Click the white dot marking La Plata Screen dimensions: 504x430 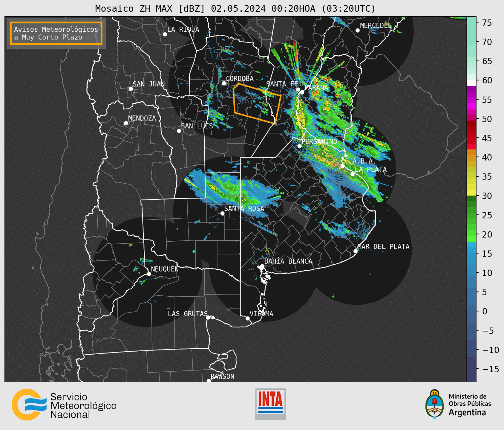coord(353,174)
